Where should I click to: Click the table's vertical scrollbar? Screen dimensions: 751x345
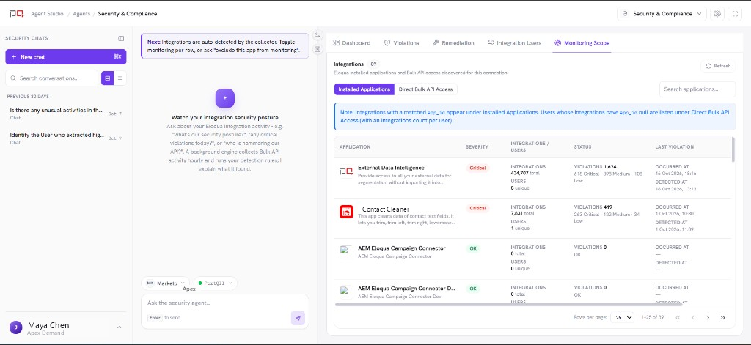click(733, 148)
